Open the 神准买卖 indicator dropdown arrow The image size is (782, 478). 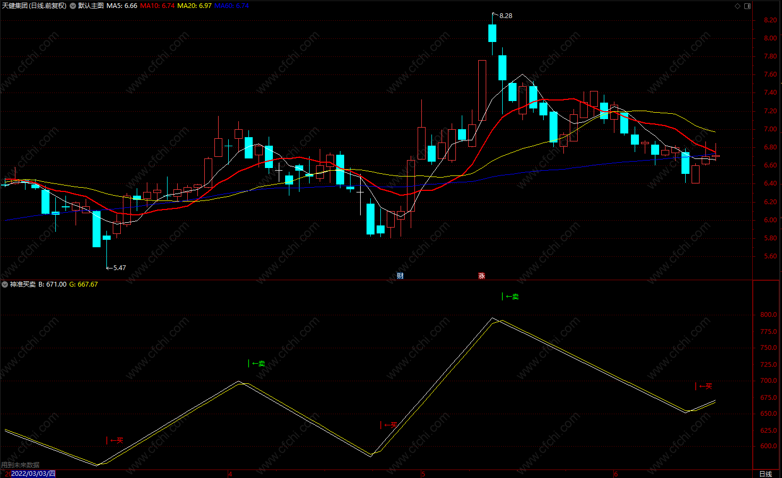click(x=5, y=284)
